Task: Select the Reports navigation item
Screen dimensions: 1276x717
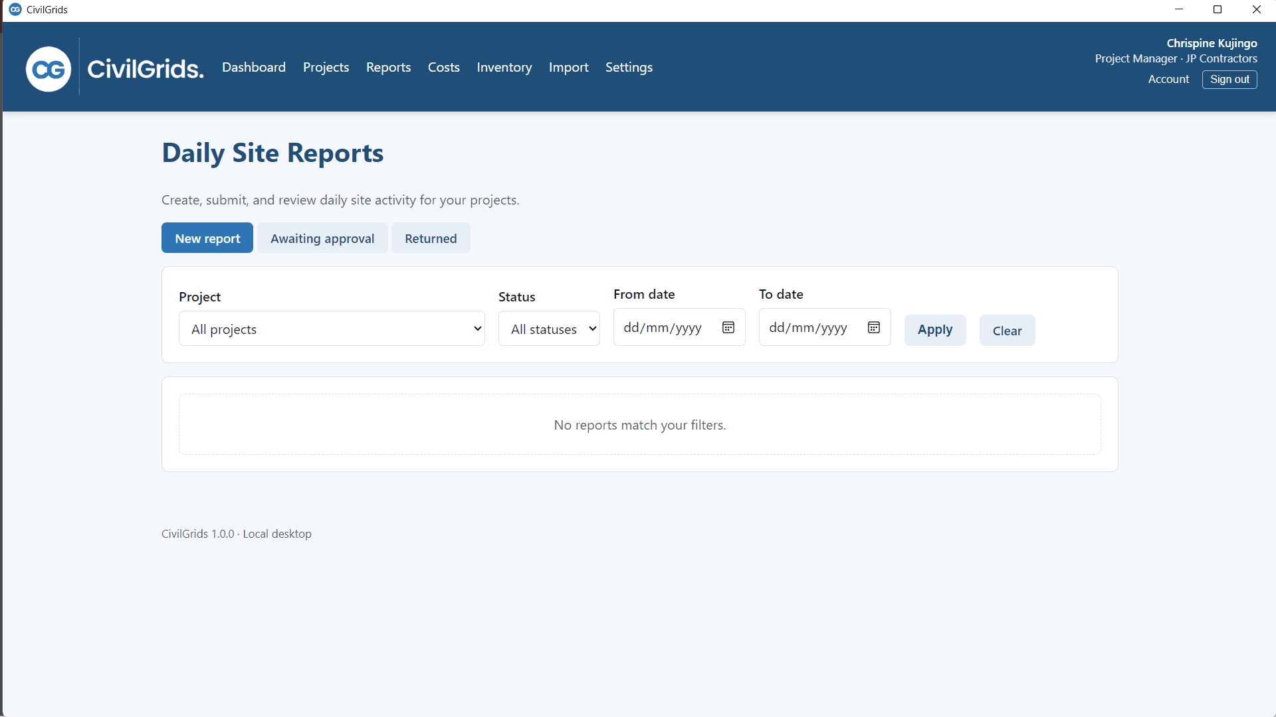Action: tap(388, 67)
